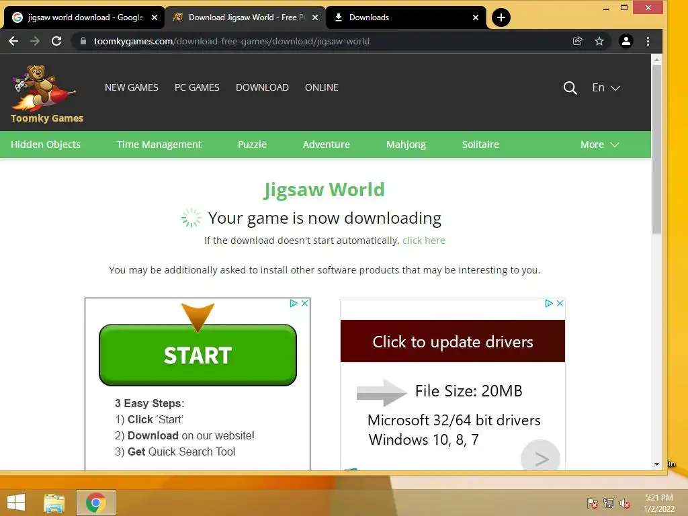The height and width of the screenshot is (516, 688).
Task: Open File Explorer from the taskbar
Action: [x=54, y=503]
